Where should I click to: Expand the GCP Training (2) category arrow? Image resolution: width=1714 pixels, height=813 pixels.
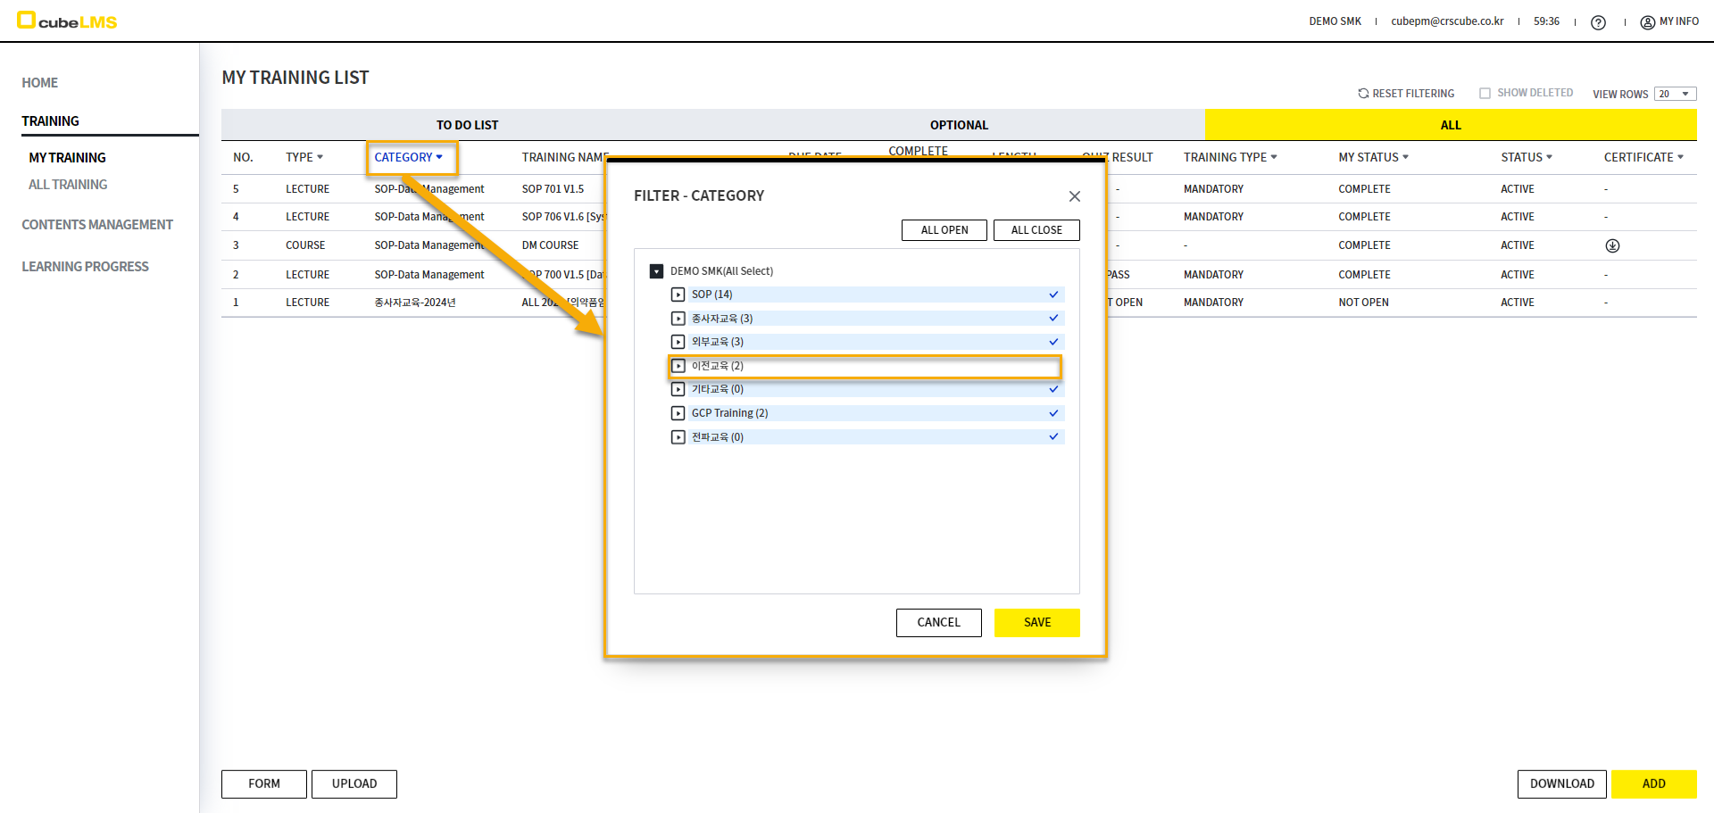click(678, 413)
